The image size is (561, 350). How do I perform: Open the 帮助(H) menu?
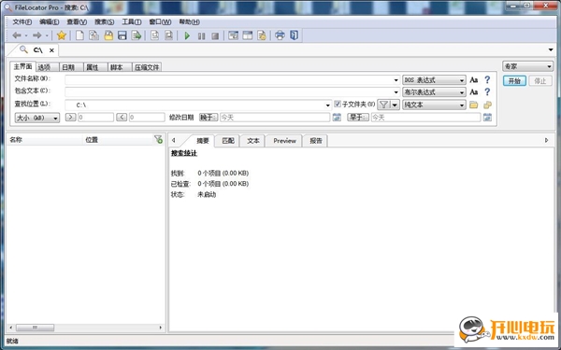pos(189,22)
